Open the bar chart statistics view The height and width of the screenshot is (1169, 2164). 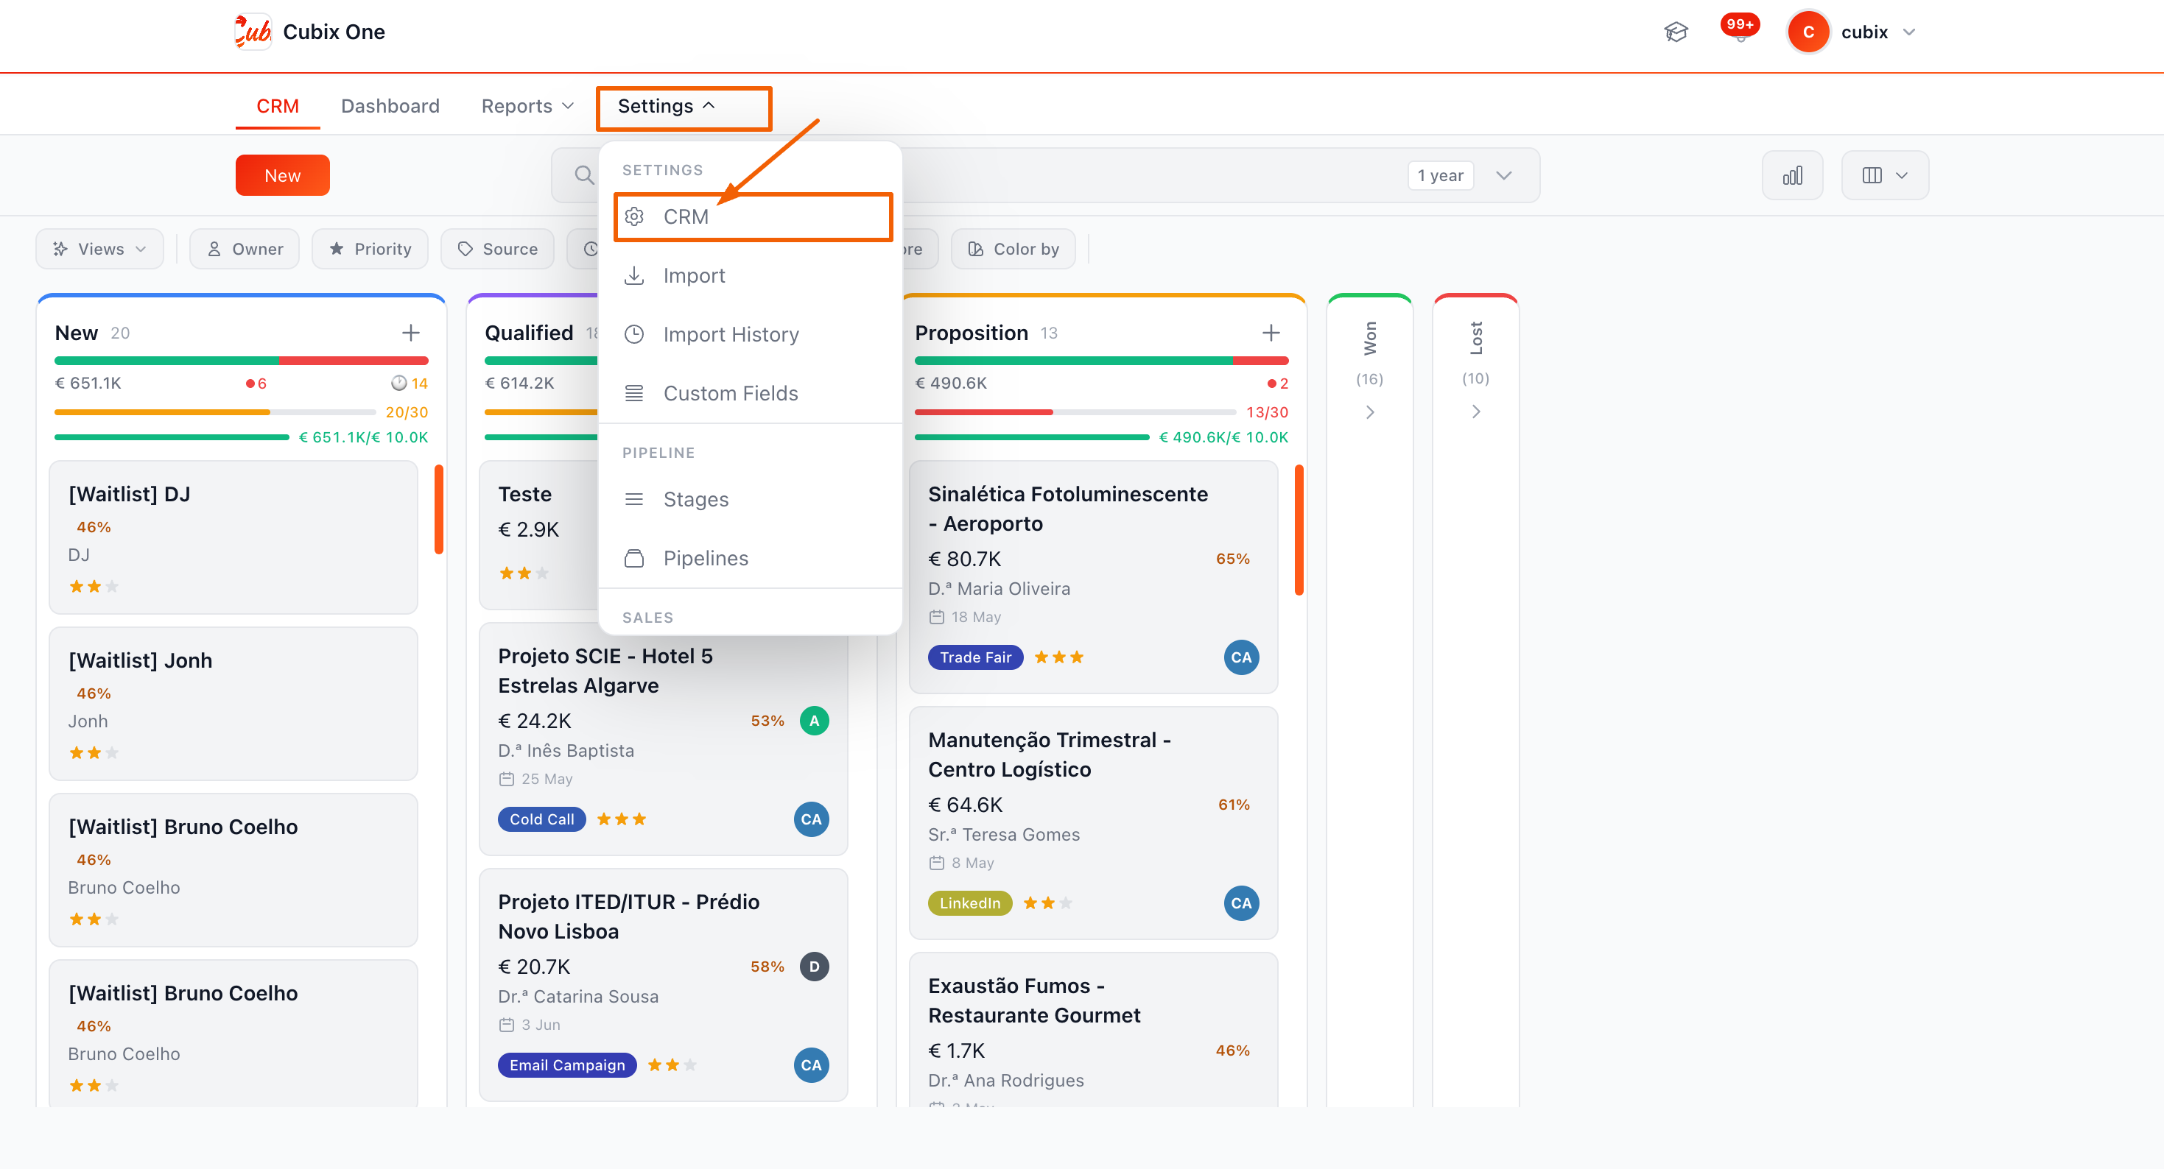coord(1792,175)
